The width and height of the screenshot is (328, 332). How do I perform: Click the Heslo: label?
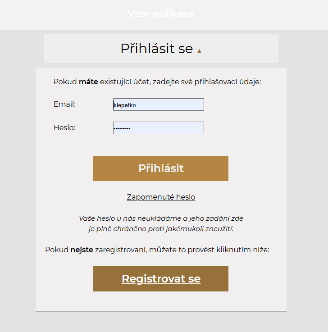tap(64, 128)
